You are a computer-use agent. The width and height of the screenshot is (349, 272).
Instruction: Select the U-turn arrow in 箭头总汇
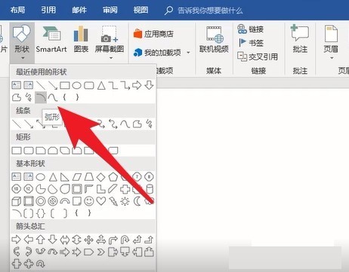click(x=125, y=240)
